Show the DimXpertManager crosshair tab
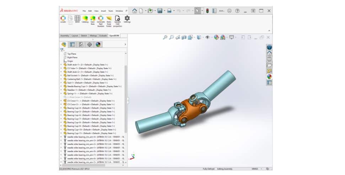 [90, 45]
